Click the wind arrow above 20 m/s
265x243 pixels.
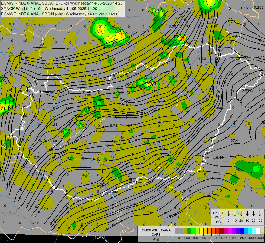click(241, 213)
